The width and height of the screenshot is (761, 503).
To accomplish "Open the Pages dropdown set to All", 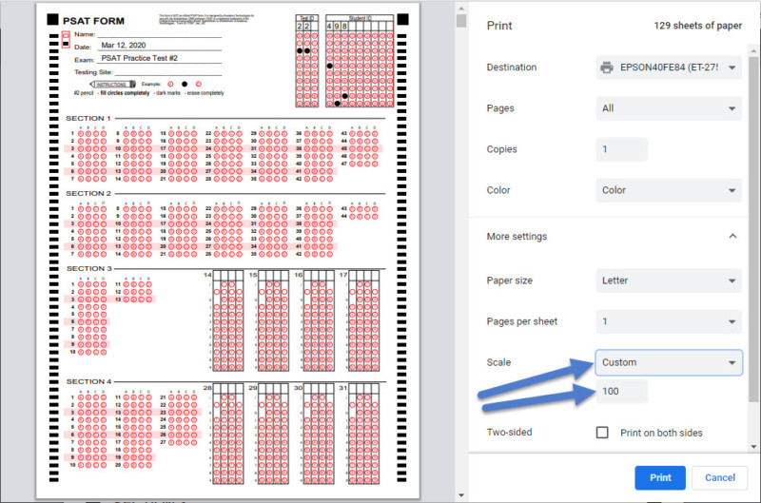I will tap(669, 108).
